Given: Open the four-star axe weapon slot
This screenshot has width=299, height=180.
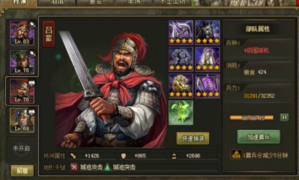Looking at the screenshot, I should (x=181, y=32).
